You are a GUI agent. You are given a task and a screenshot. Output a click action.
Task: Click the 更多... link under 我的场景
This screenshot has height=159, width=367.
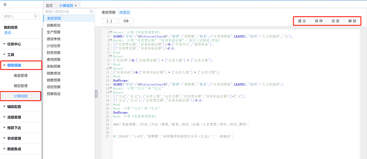coord(9,33)
